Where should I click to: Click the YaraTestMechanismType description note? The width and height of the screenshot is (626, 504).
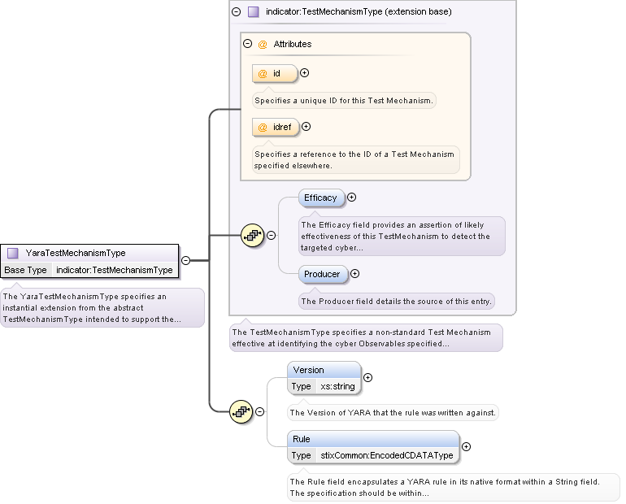pos(102,307)
